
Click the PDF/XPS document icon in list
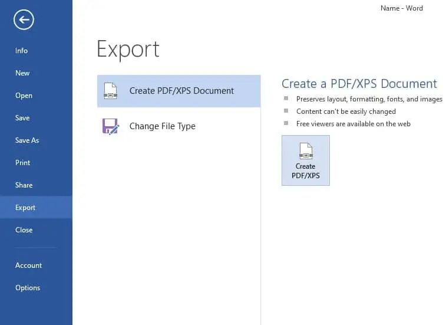tap(110, 91)
